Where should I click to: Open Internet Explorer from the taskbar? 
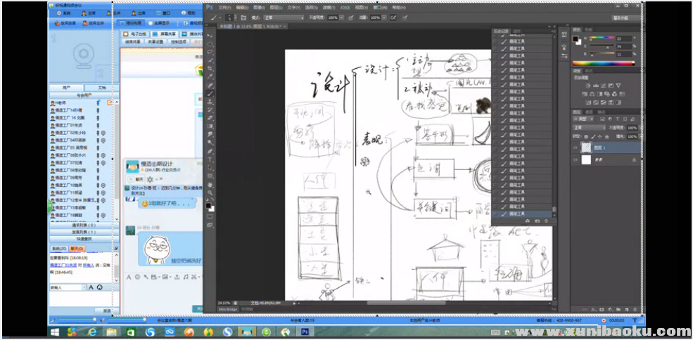pyautogui.click(x=92, y=332)
